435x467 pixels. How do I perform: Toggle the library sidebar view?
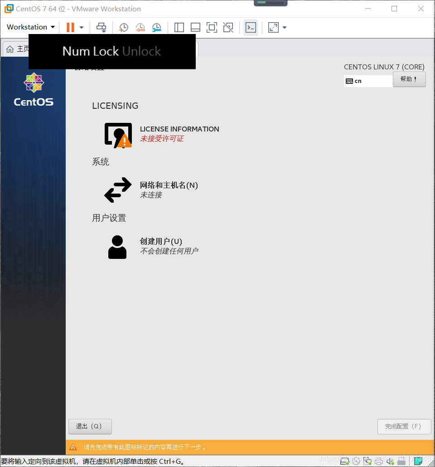point(179,27)
